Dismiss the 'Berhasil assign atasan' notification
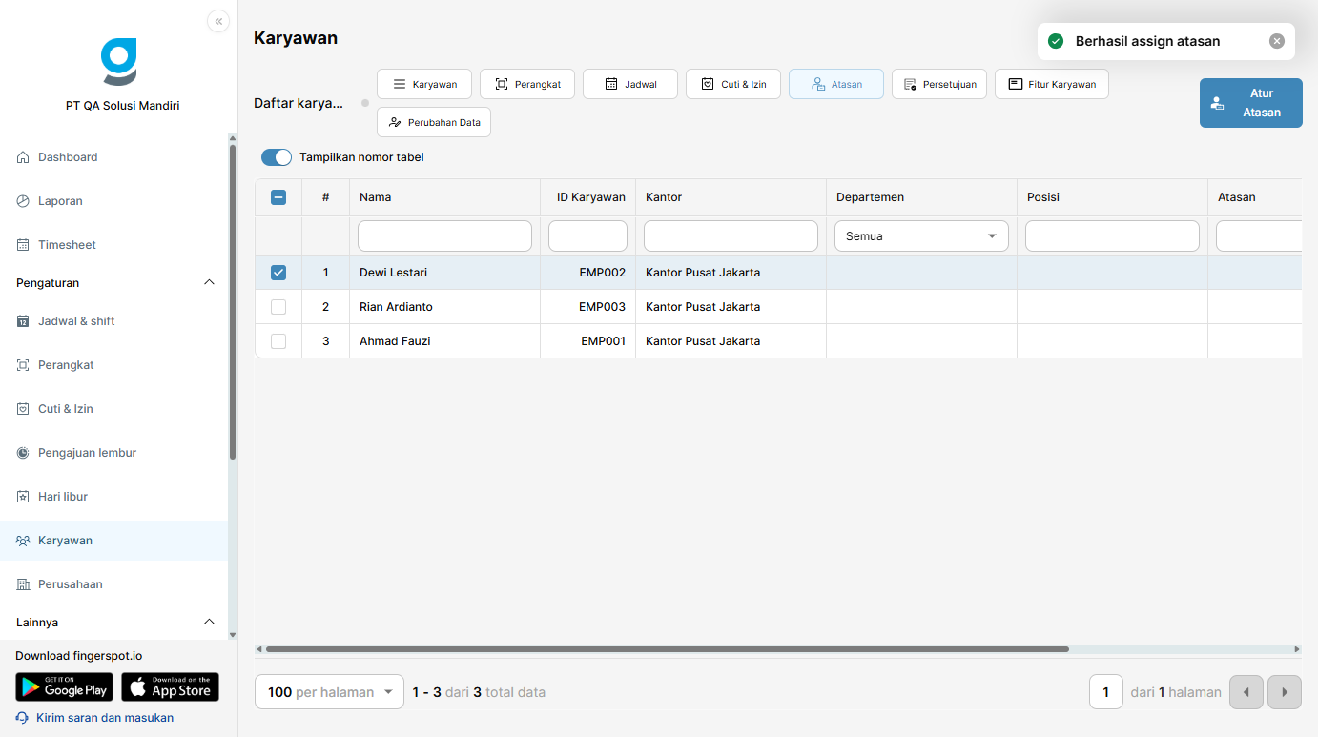1318x737 pixels. 1277,41
